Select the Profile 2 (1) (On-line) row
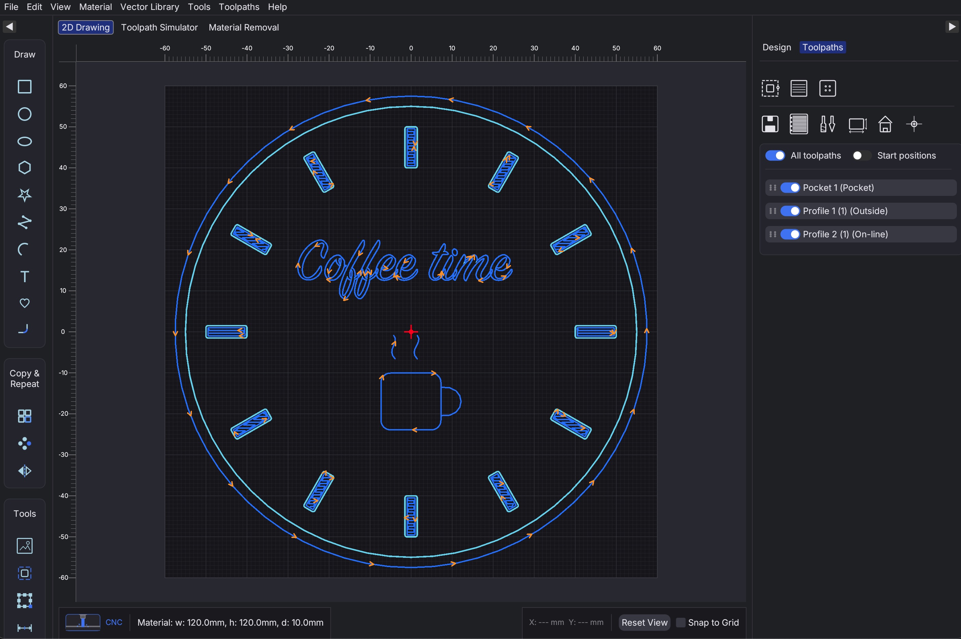The height and width of the screenshot is (639, 961). (x=861, y=234)
